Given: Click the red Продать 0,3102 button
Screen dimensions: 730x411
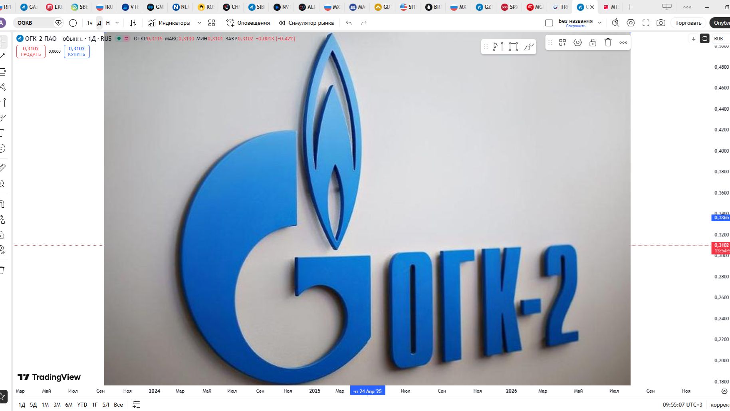Looking at the screenshot, I should 31,52.
